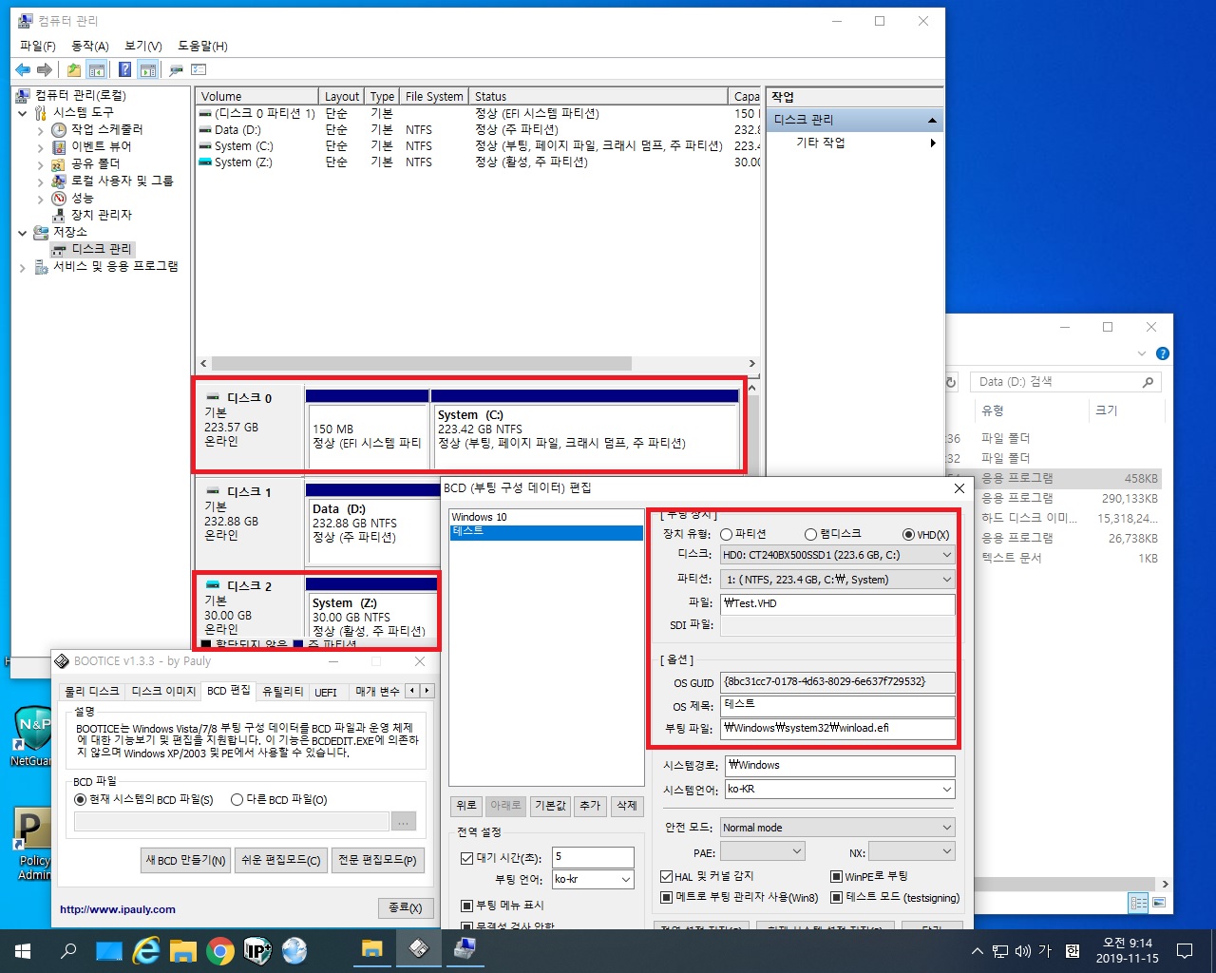The width and height of the screenshot is (1216, 973).
Task: Select 다른 BCD 파일 radio
Action: 237,799
